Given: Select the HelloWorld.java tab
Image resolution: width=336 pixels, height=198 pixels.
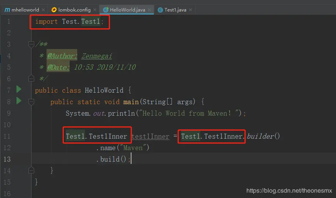Looking at the screenshot, I should click(127, 10).
